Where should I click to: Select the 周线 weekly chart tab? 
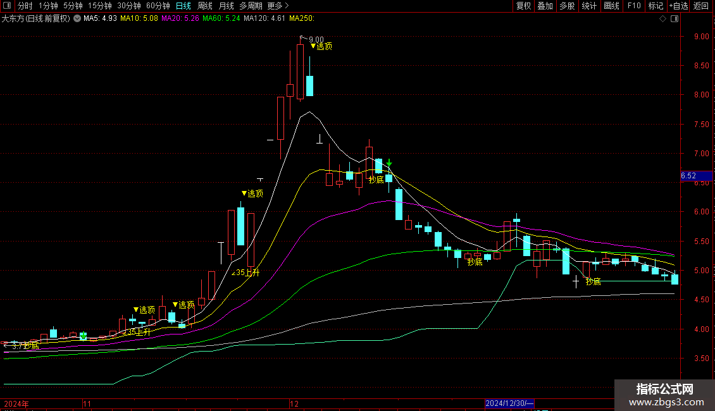pos(205,6)
